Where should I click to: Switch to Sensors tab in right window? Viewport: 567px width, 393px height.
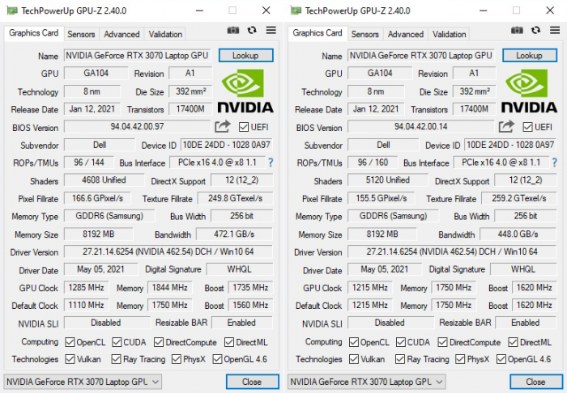pos(364,34)
